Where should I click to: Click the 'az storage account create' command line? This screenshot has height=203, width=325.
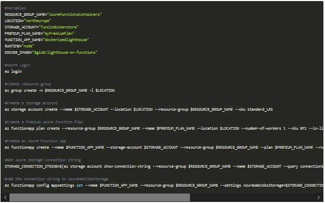click(139, 109)
